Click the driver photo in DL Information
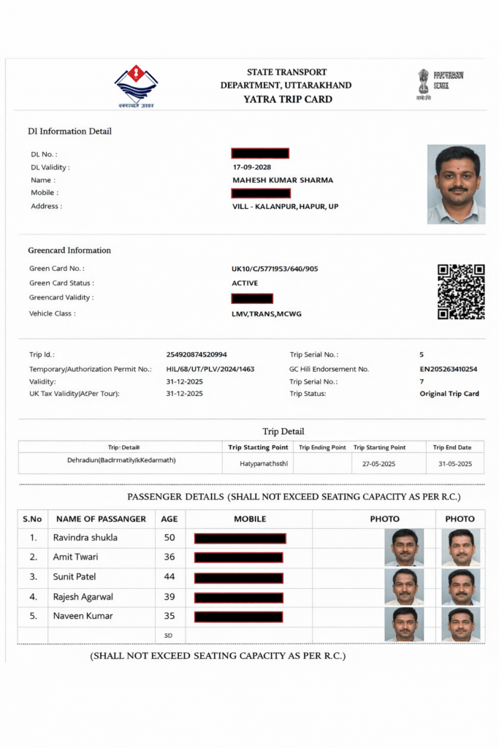This screenshot has width=499, height=748. (456, 184)
